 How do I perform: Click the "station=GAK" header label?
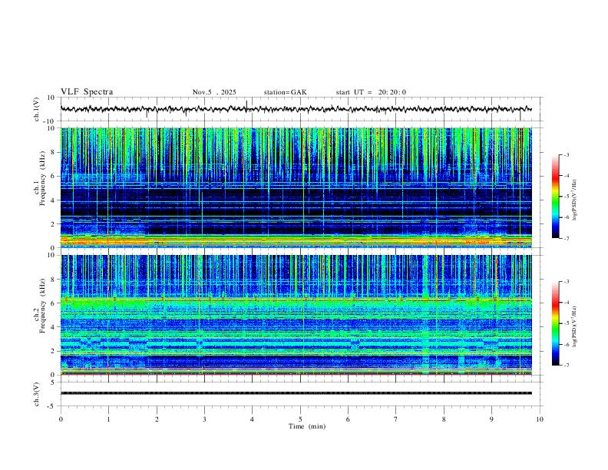pos(285,92)
